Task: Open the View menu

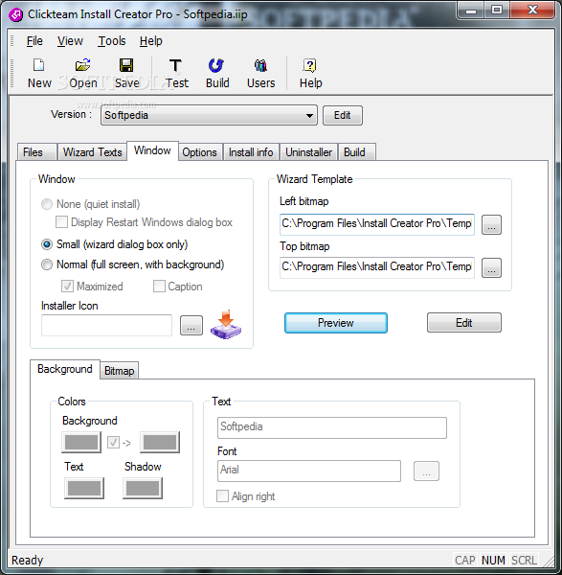Action: [x=70, y=41]
